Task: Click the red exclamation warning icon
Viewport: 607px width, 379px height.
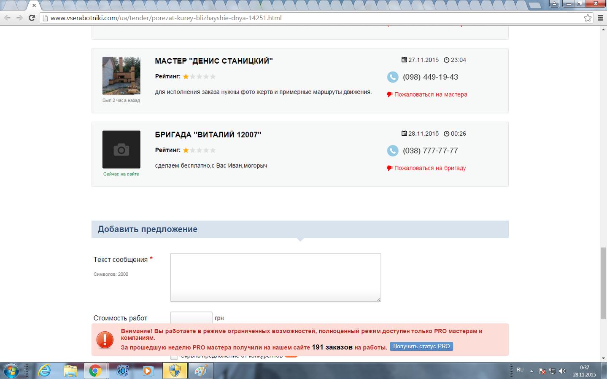Action: [x=105, y=340]
